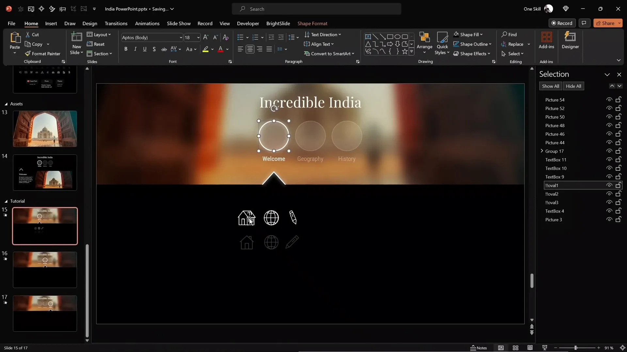Open Text Direction menu

coord(323,35)
